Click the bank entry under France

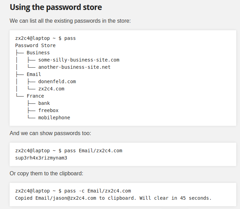(x=44, y=103)
